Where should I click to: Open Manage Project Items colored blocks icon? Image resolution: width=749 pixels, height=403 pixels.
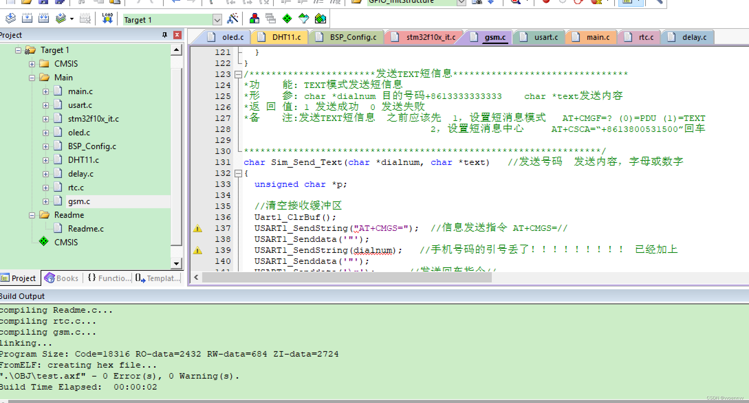[x=254, y=18]
